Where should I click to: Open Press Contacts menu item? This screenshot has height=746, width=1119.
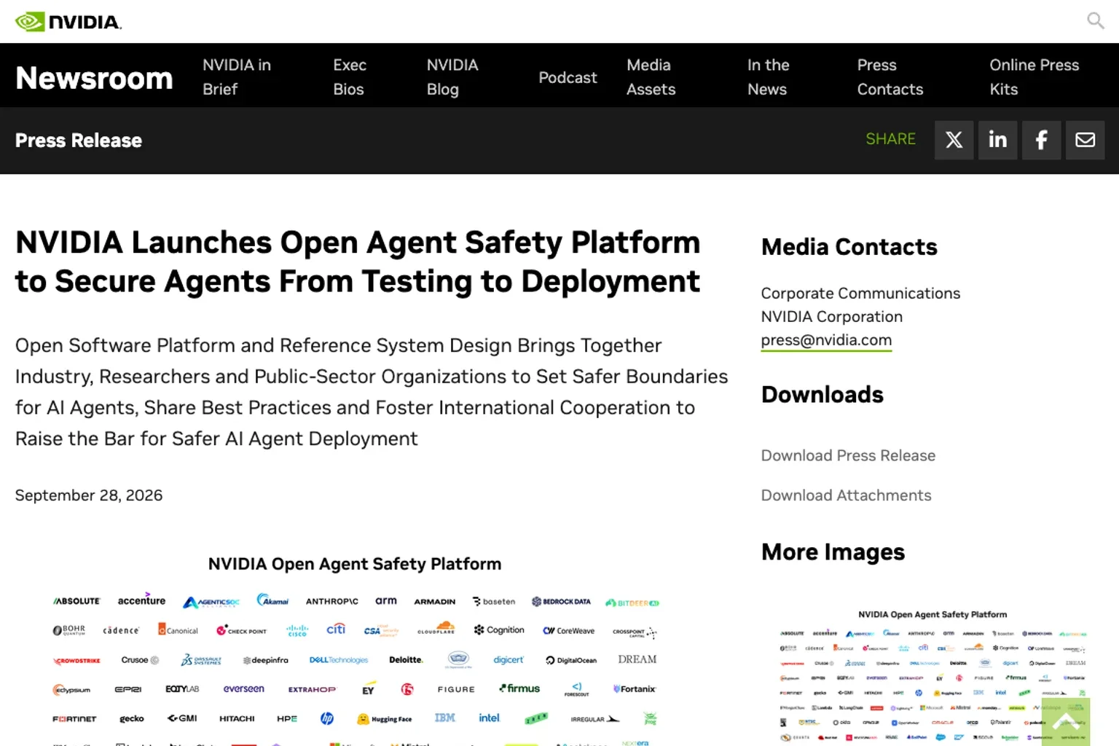pos(890,77)
